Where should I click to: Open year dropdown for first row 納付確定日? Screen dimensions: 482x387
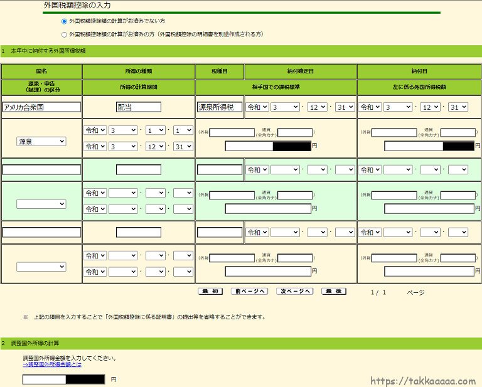pyautogui.click(x=285, y=107)
